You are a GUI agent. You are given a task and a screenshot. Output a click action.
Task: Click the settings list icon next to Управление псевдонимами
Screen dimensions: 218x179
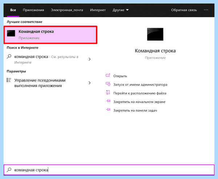9,80
